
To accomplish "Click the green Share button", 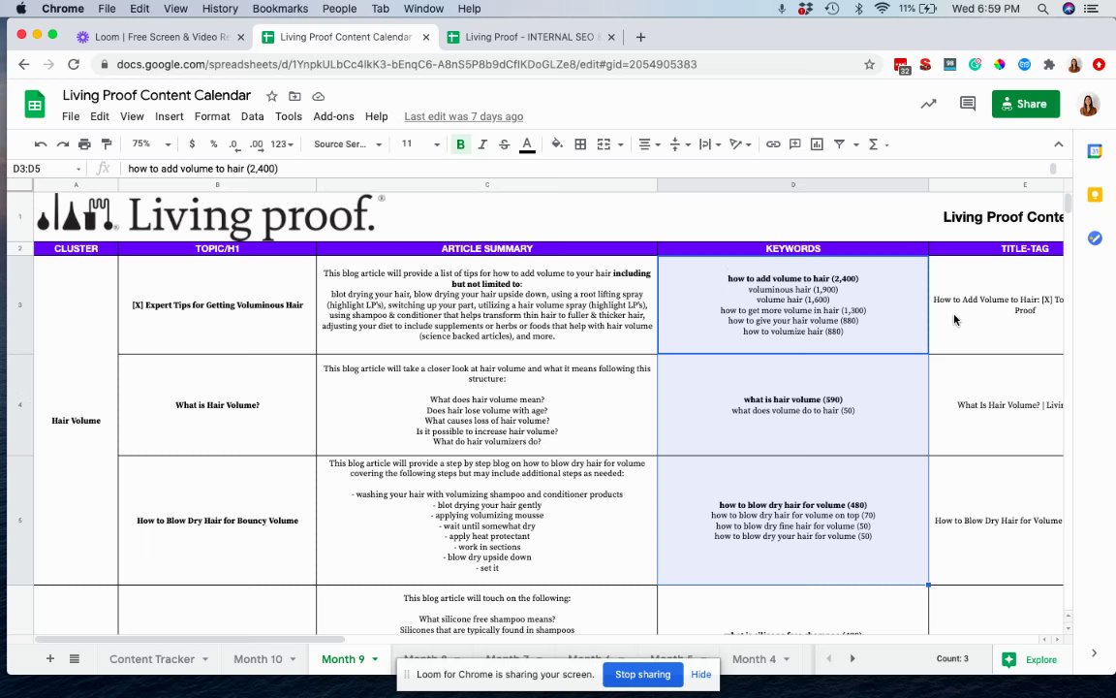I will click(x=1026, y=104).
